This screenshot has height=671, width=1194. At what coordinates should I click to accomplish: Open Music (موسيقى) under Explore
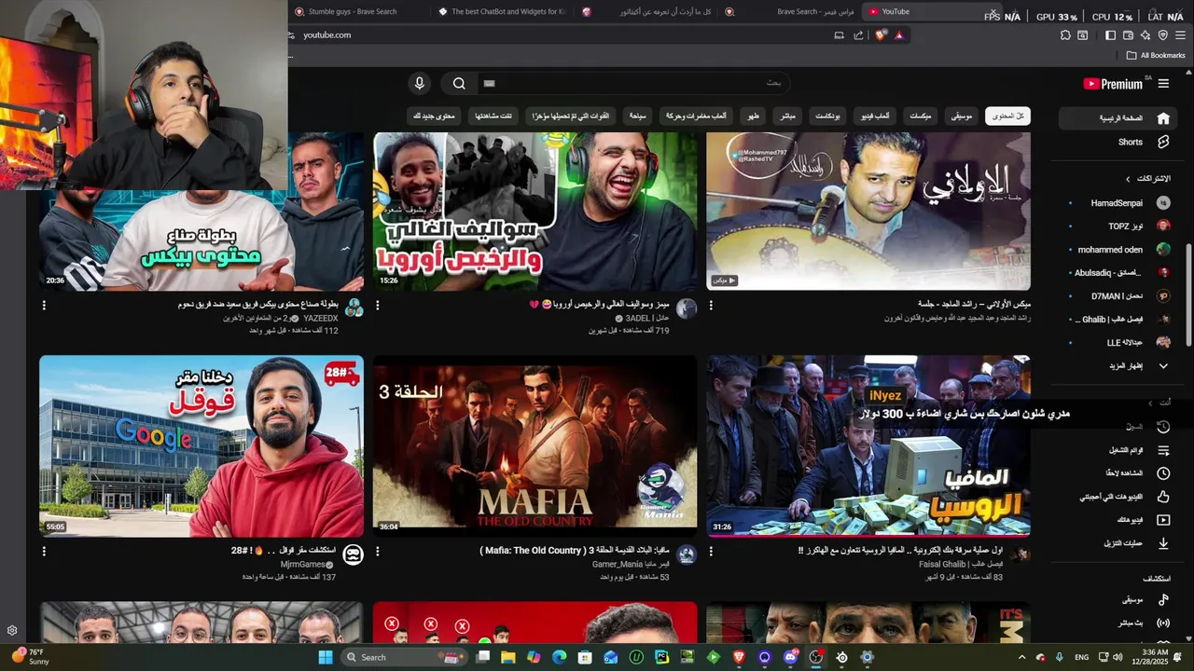pos(1119,599)
